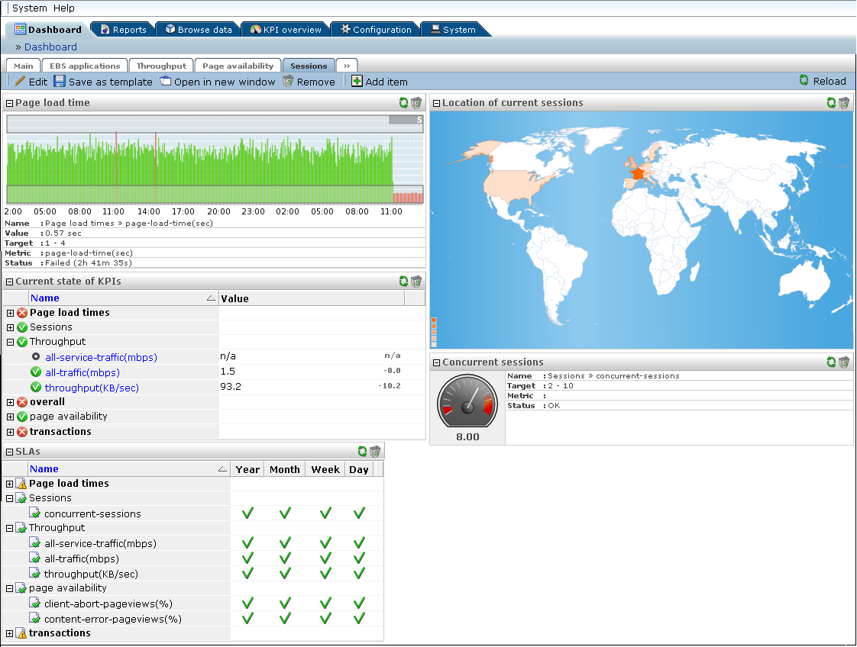The width and height of the screenshot is (857, 647).
Task: Click Open in new window icon
Action: 165,82
